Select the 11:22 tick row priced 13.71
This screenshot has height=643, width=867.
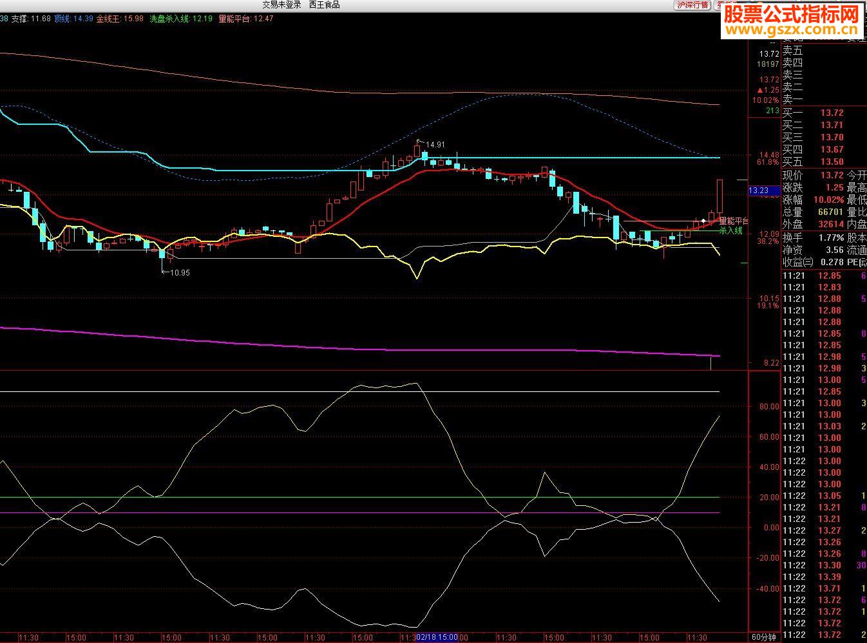coord(824,588)
